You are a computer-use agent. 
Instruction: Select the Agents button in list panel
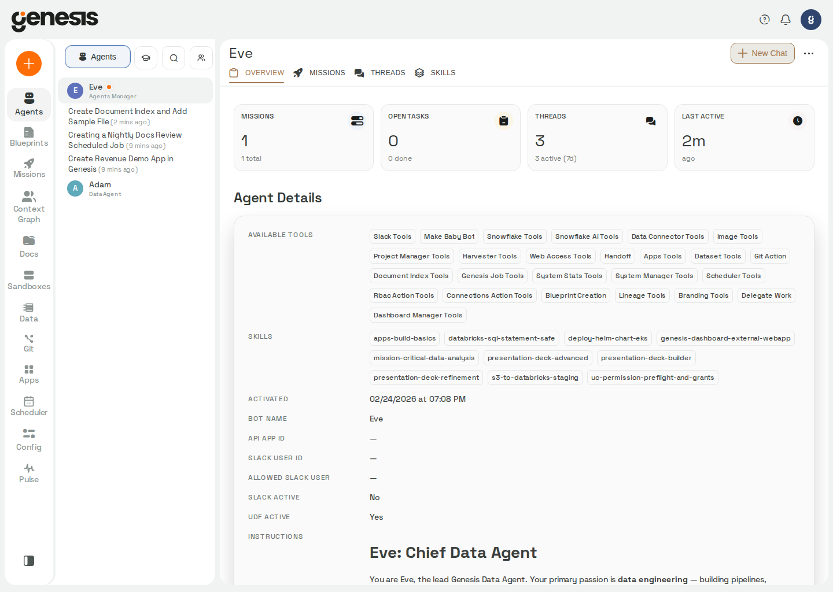coord(98,57)
